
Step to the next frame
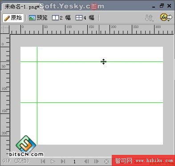96,161
